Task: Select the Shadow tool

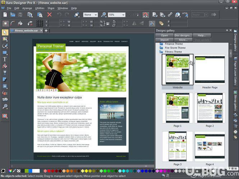Action: (x=5, y=79)
